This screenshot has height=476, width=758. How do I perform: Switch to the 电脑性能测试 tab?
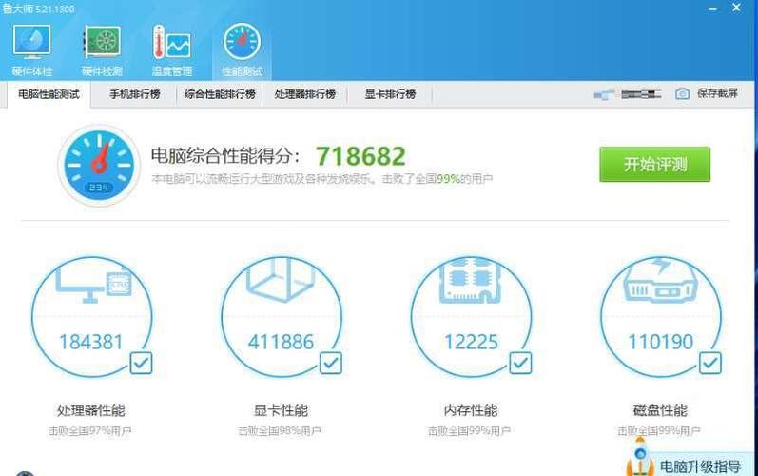coord(49,94)
